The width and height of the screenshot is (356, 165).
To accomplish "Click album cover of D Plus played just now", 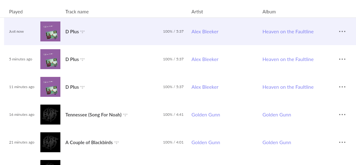I will [50, 31].
